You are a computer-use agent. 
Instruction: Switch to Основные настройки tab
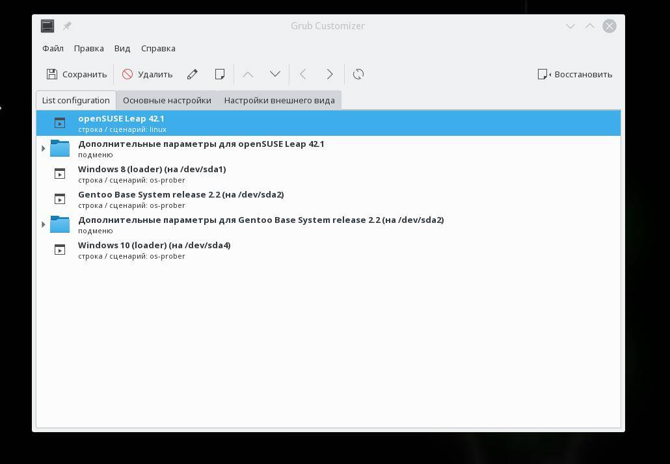point(167,100)
